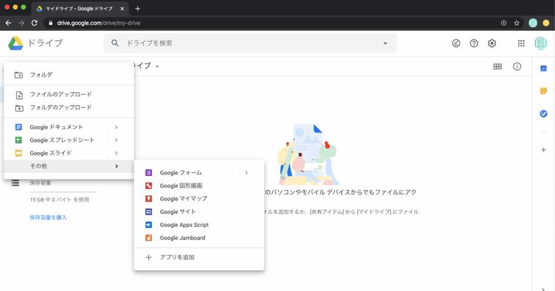Click the install app icon in address bar
The image size is (555, 291).
(x=504, y=23)
